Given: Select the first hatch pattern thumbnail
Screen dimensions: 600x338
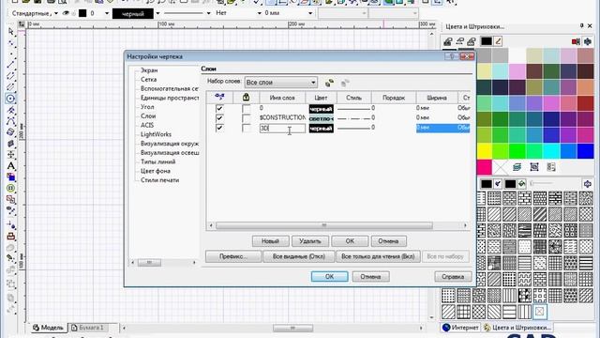Looking at the screenshot, I should click(x=481, y=198).
